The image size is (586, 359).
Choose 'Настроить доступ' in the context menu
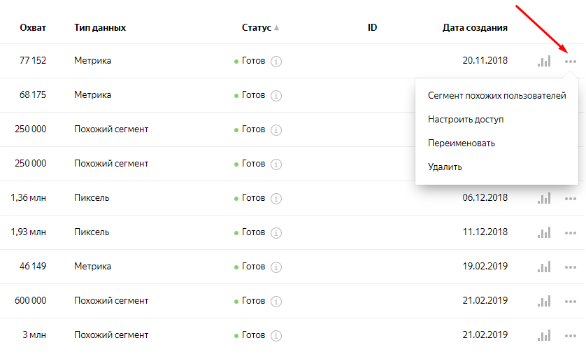click(x=466, y=120)
